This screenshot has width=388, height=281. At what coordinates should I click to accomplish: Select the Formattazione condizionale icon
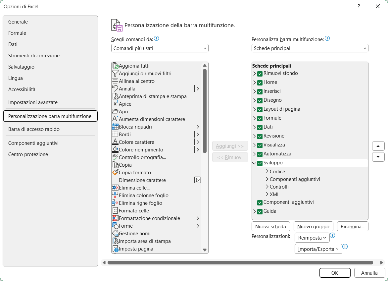click(x=115, y=218)
